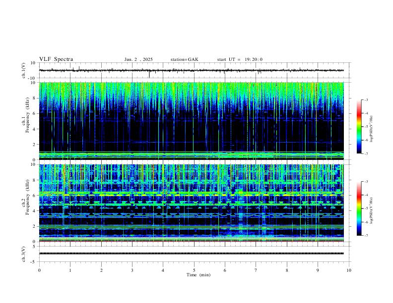
Task: Click the ch.1 spectrogram panel
Action: pyautogui.click(x=191, y=121)
